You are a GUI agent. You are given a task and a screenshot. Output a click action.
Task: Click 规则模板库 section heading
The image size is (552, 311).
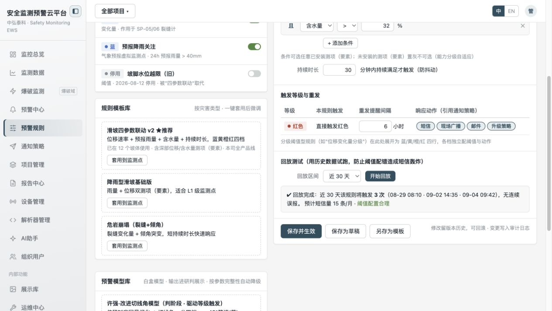pyautogui.click(x=116, y=108)
